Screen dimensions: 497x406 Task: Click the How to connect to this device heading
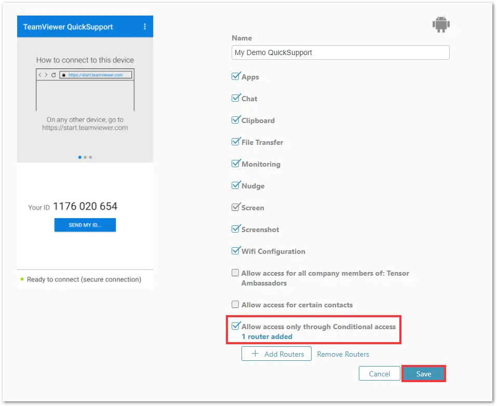pos(85,60)
